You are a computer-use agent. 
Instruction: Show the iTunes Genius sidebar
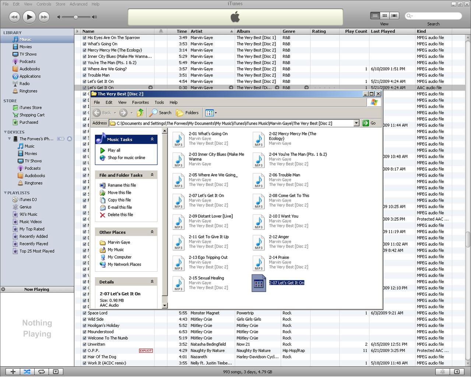point(457,371)
